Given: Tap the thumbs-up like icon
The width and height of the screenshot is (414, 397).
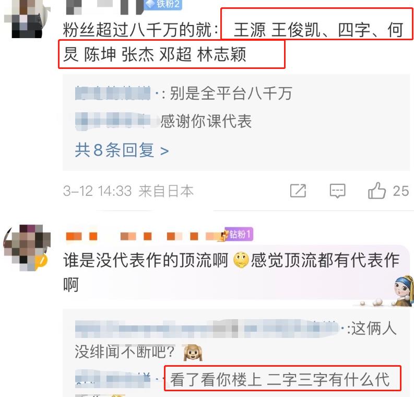Looking at the screenshot, I should [377, 191].
